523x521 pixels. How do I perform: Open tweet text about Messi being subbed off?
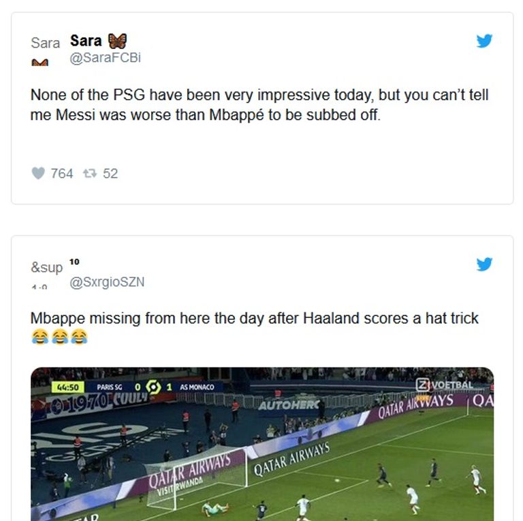coord(259,105)
